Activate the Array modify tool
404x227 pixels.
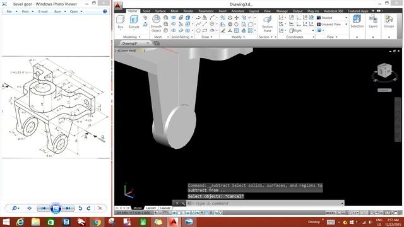pyautogui.click(x=250, y=30)
